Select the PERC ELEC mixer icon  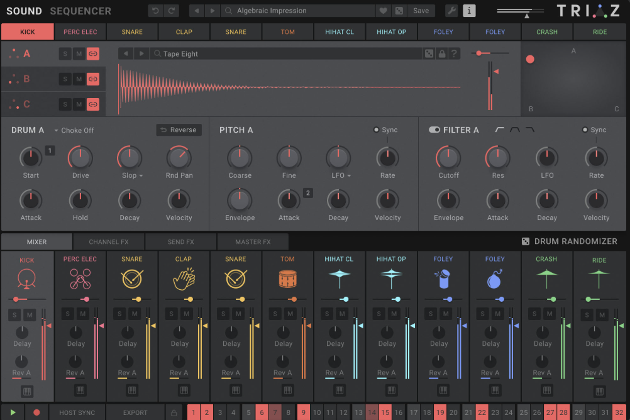[x=80, y=279]
